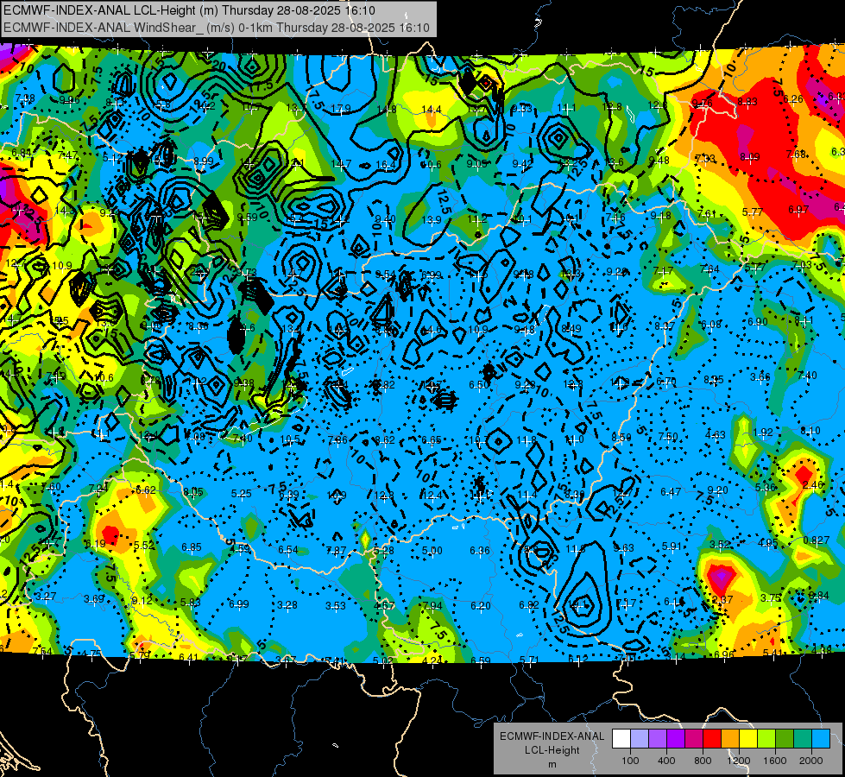This screenshot has height=777, width=845.
Task: Click the wind shear value 3.52
Action: [720, 544]
